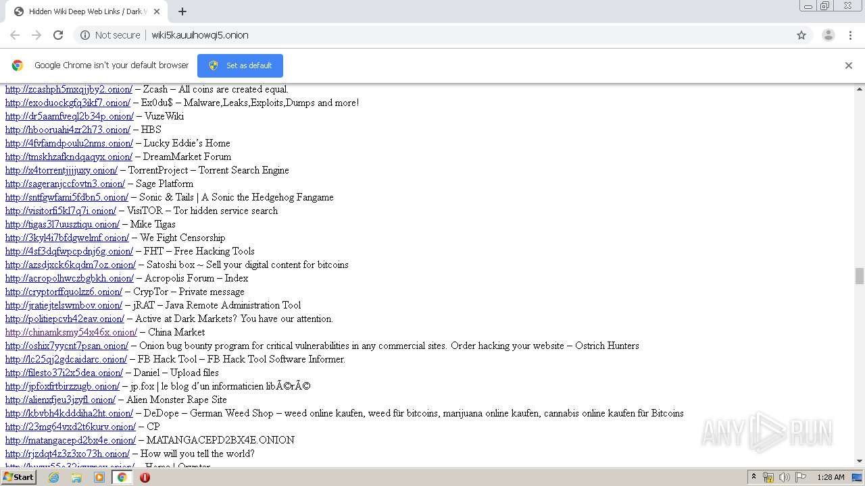Screen dimensions: 865x486
Task: Open the tigas3l7uusztiqu.onion link
Action: pyautogui.click(x=62, y=224)
